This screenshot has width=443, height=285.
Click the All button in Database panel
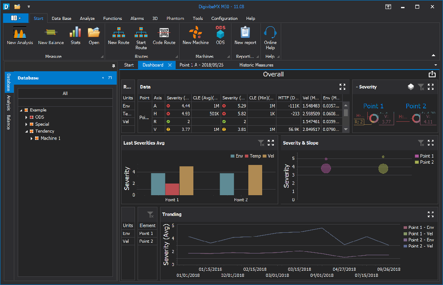click(x=65, y=93)
